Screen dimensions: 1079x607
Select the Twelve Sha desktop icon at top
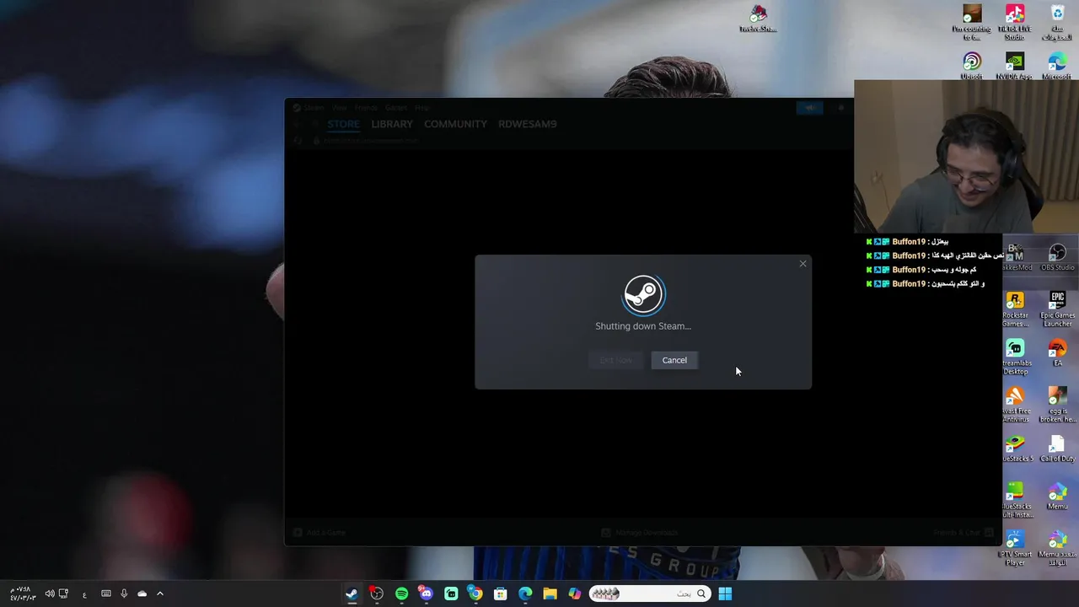tap(758, 19)
